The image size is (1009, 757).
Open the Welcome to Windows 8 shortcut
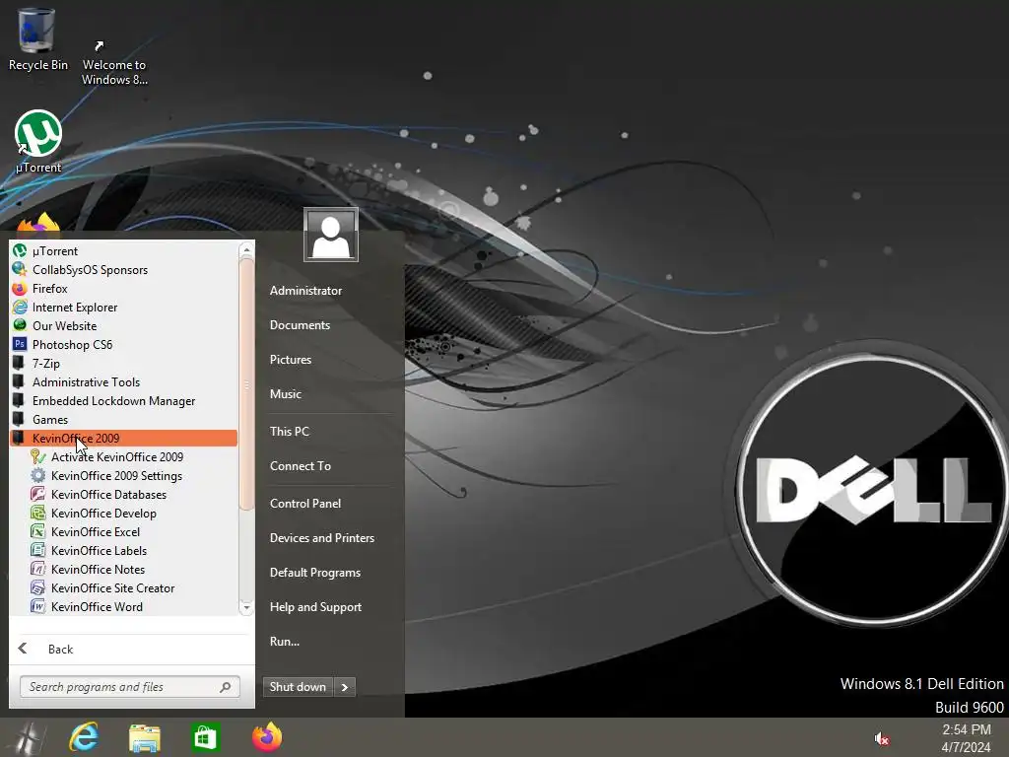pyautogui.click(x=114, y=63)
